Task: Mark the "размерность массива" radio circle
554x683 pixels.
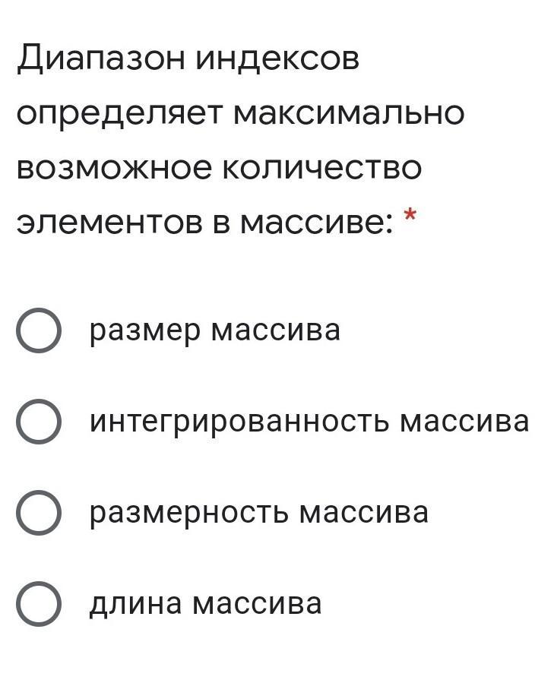Action: [38, 513]
